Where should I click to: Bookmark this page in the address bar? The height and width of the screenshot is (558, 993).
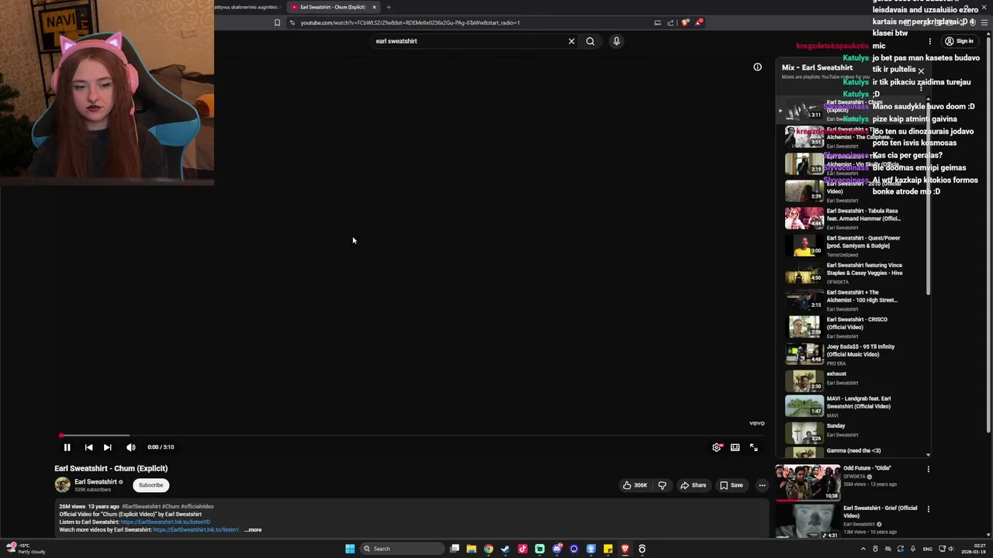[x=277, y=22]
